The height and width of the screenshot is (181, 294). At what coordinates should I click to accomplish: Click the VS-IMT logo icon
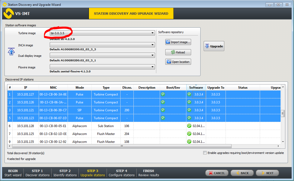click(8, 14)
